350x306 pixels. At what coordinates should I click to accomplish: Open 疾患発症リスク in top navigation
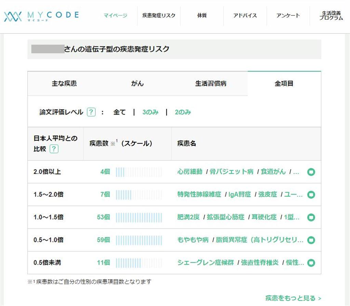coord(159,16)
